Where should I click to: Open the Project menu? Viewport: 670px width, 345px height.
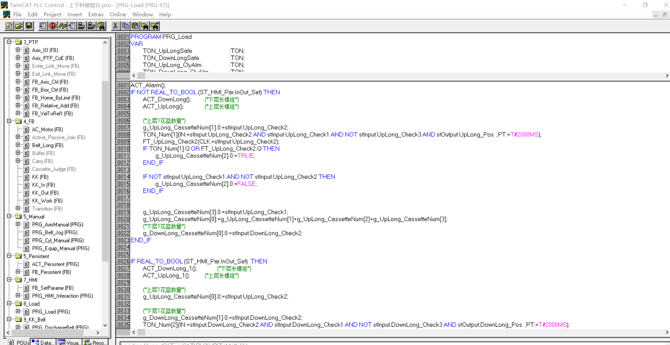point(52,14)
